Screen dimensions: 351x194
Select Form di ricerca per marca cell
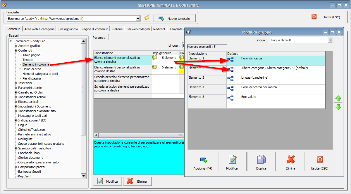coord(276,89)
